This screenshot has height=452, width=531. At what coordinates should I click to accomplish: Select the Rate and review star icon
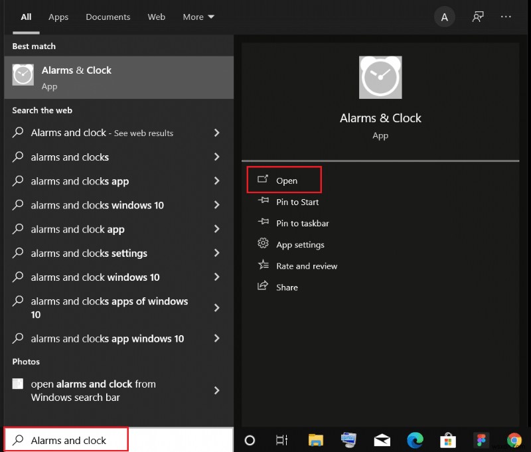pyautogui.click(x=265, y=265)
